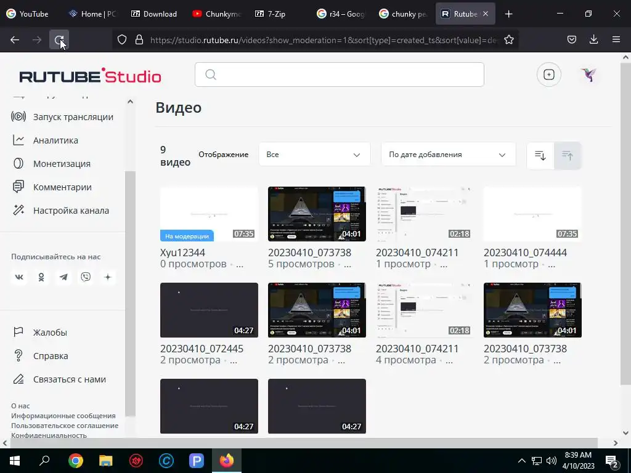Open the hummingbird profile avatar

[588, 75]
